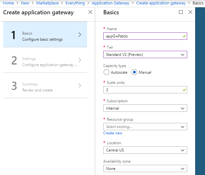Screen dimensions: 205x175
Task: Close the Create application gateway blade
Action: [90, 12]
